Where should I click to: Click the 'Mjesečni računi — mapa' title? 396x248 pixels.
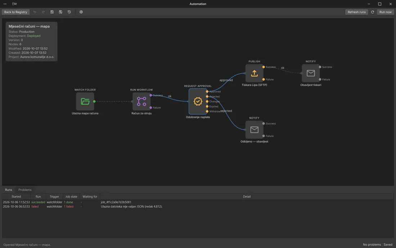[x=29, y=26]
